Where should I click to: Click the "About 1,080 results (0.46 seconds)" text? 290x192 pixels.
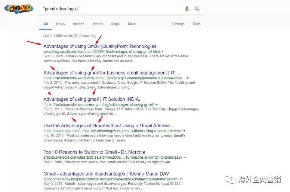coord(70,36)
